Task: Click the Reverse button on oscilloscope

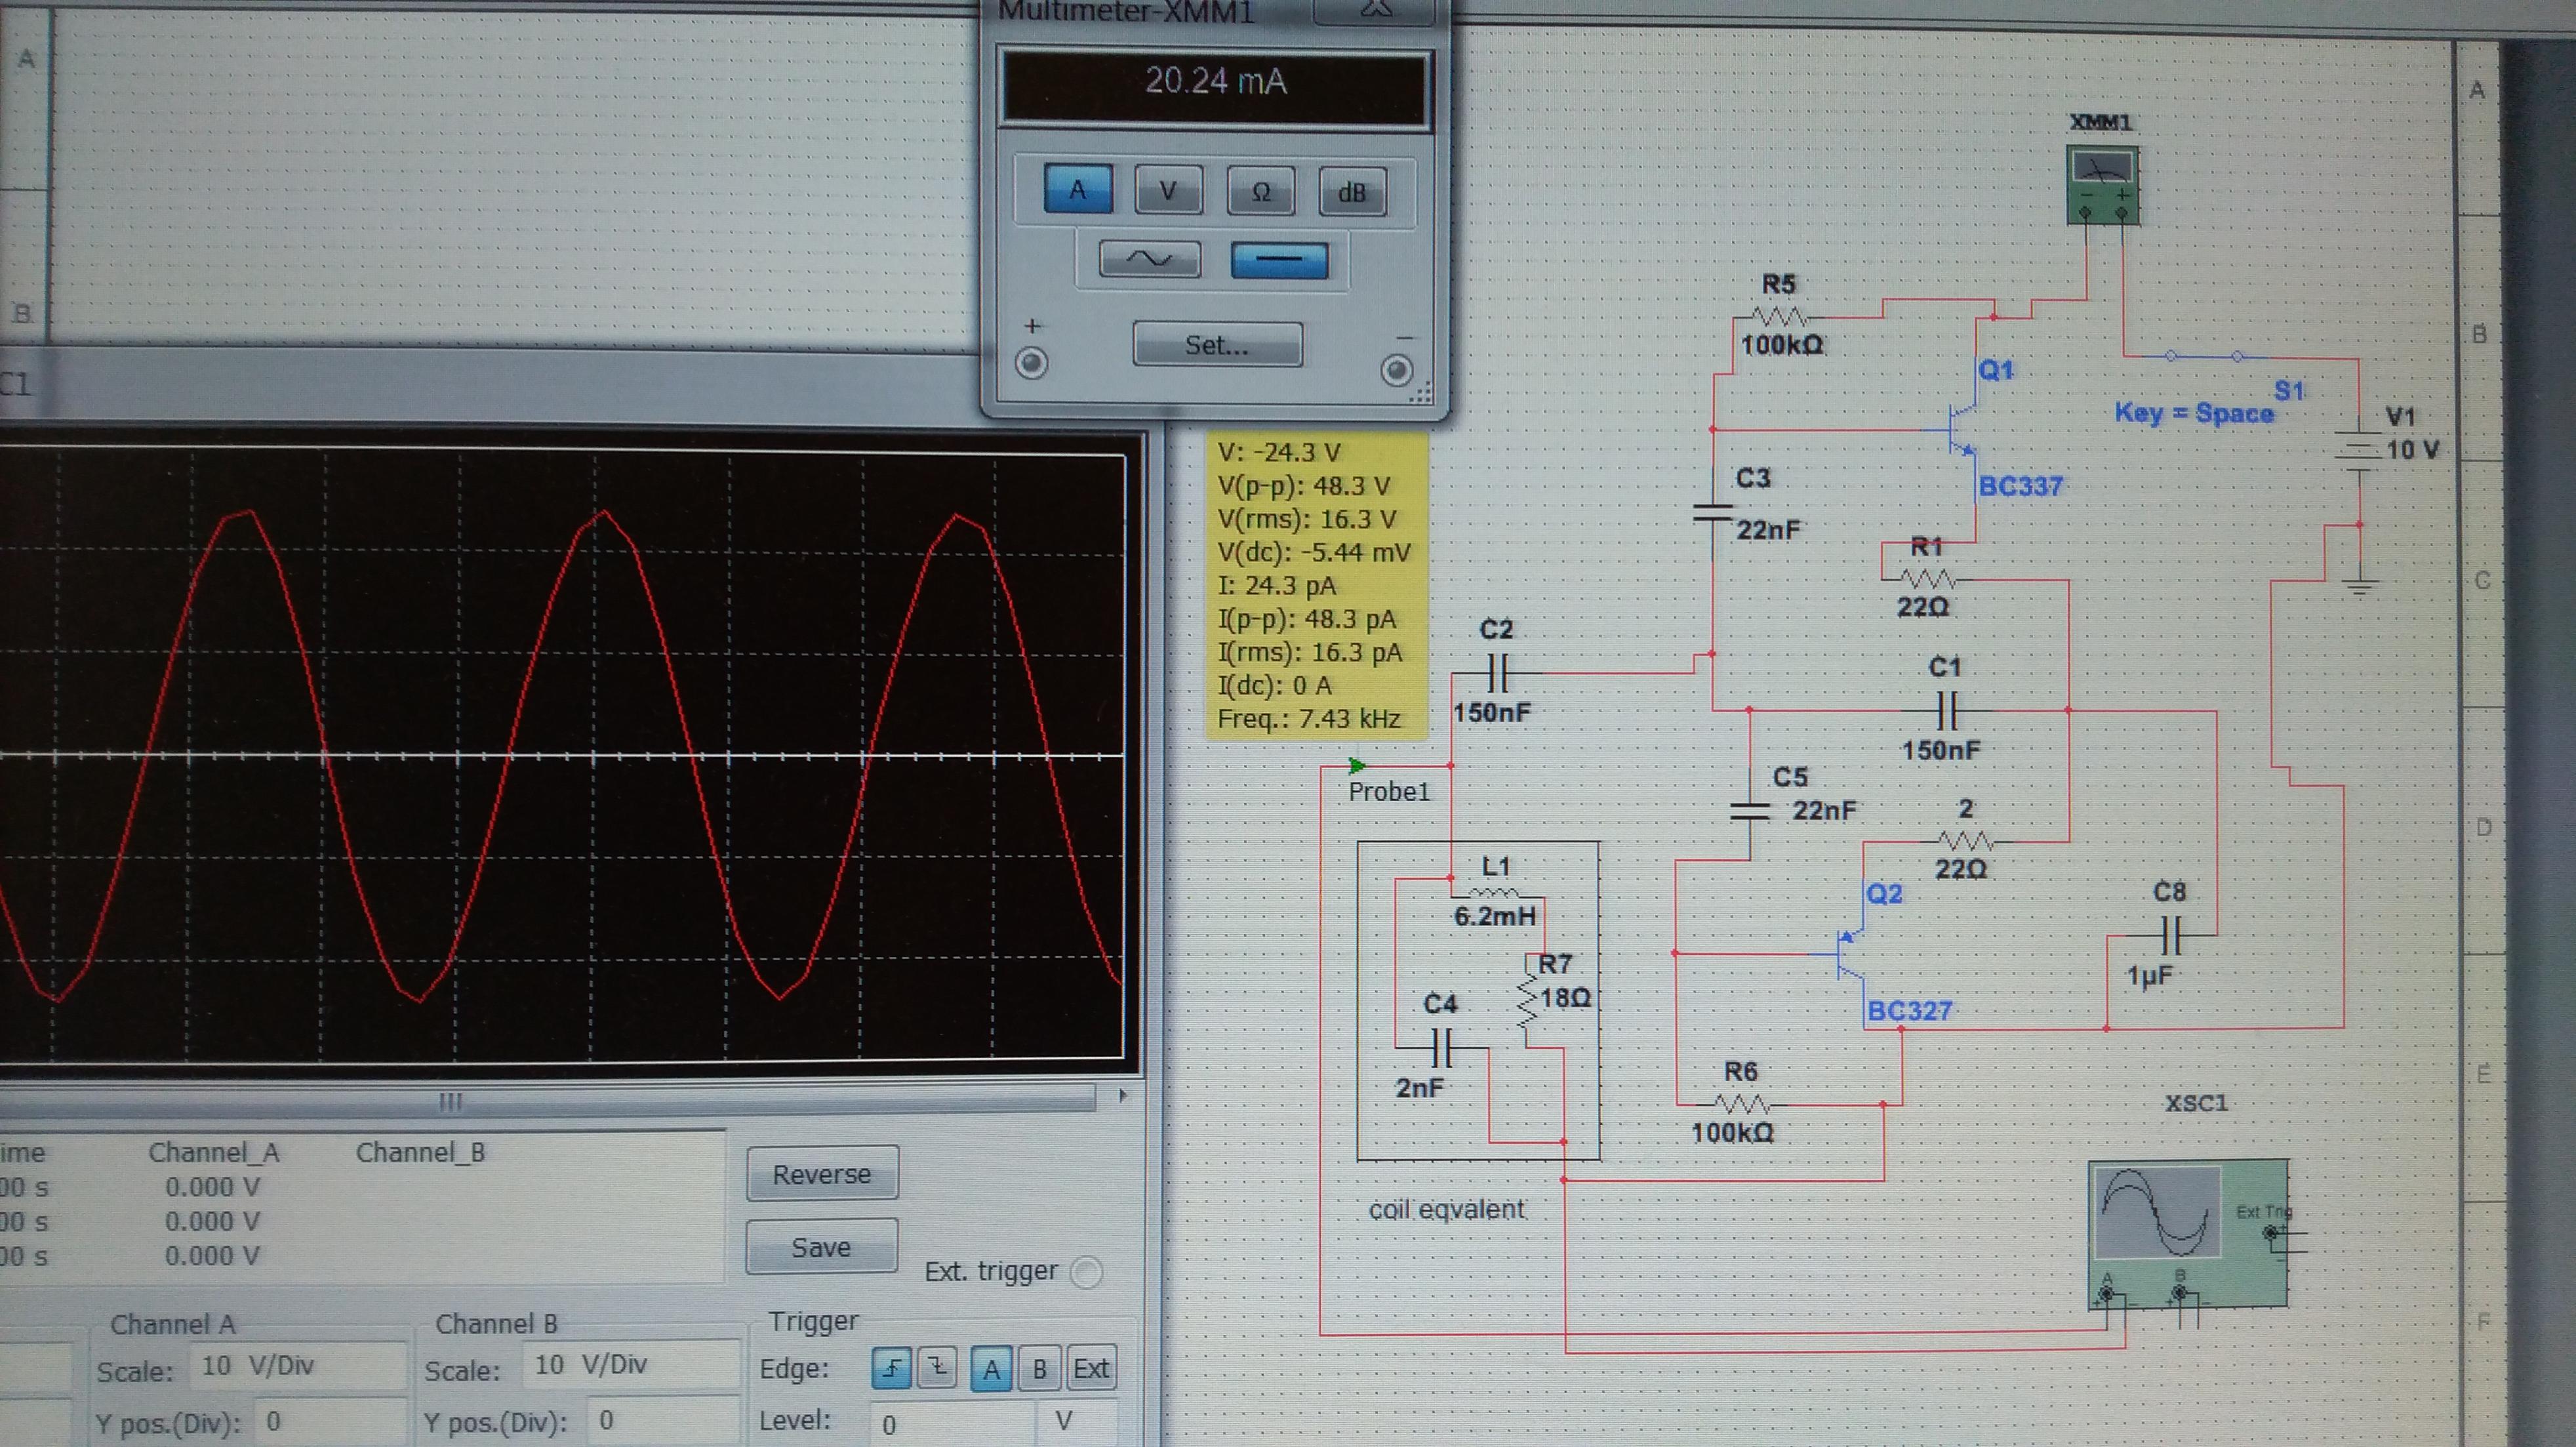Action: pos(821,1174)
